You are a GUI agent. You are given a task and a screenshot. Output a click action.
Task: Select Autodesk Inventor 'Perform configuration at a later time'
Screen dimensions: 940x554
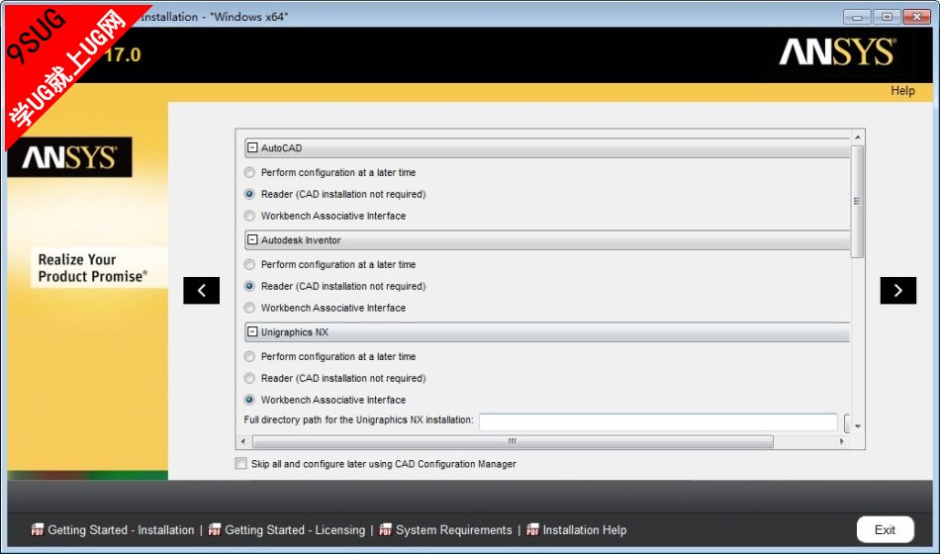pos(249,264)
